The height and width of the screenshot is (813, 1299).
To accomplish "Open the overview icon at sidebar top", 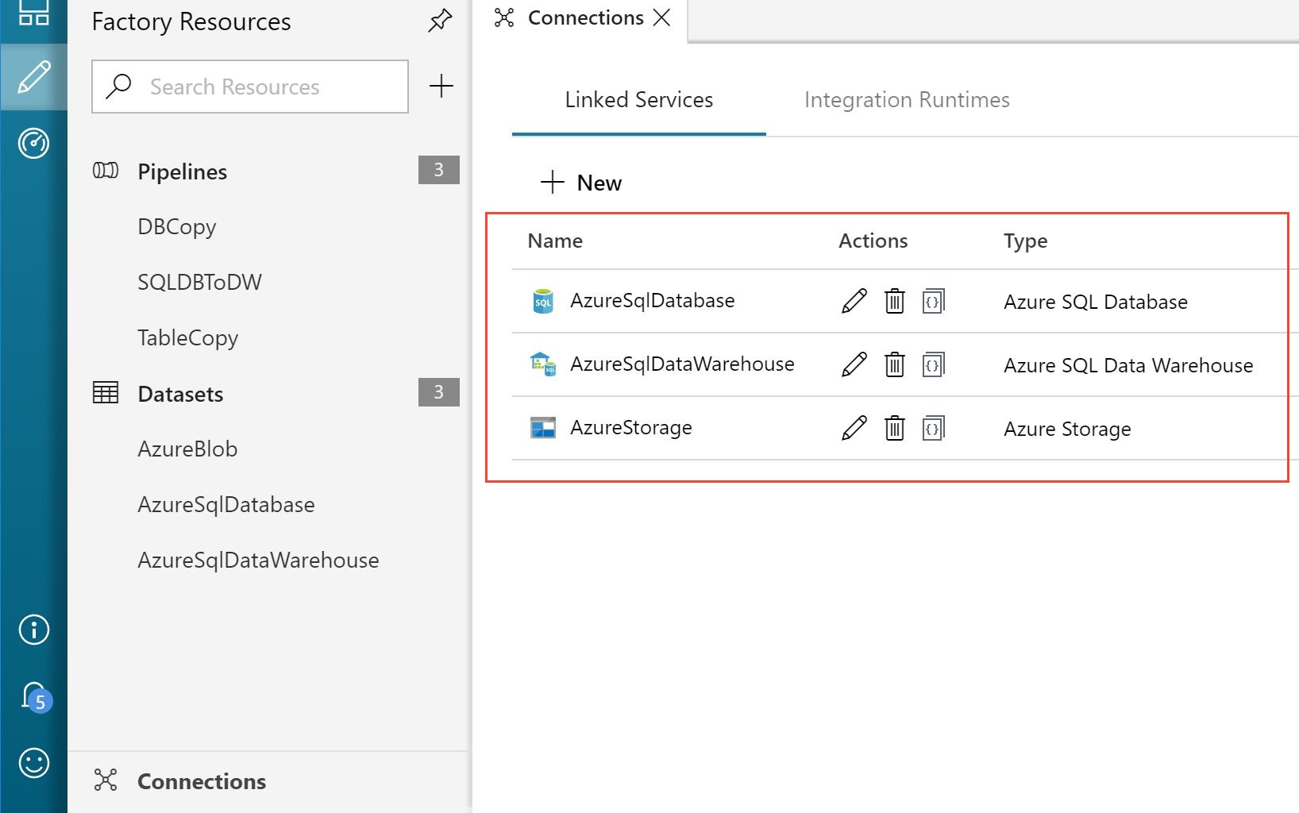I will [34, 13].
